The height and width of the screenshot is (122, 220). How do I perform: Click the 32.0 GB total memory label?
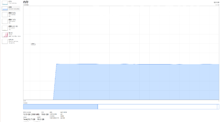[x=216, y=2]
